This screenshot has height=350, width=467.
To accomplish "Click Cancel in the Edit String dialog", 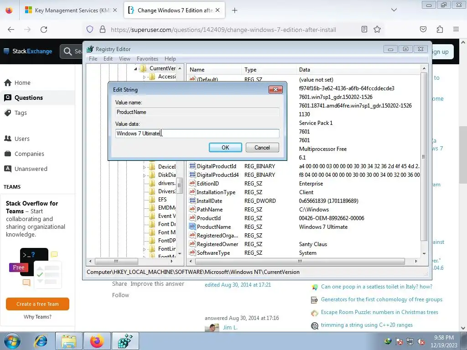I will pyautogui.click(x=262, y=147).
